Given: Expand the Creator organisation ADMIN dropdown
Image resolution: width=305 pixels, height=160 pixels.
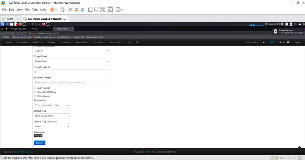Looking at the screenshot, I should [72, 51].
